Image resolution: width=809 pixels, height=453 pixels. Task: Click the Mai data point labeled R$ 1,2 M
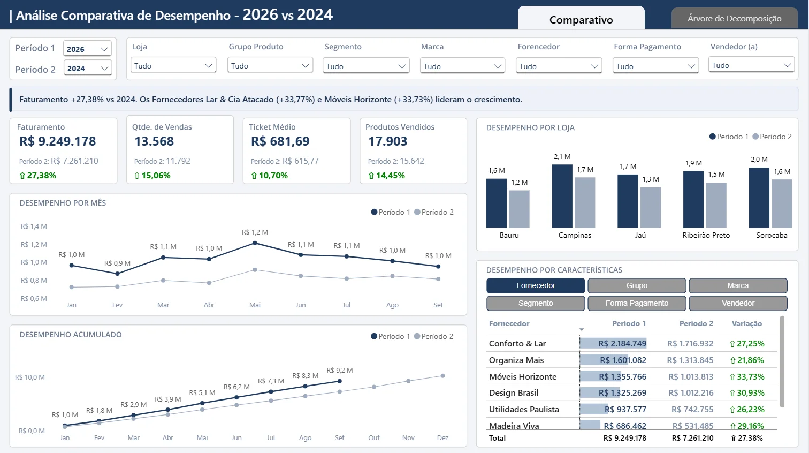[255, 243]
